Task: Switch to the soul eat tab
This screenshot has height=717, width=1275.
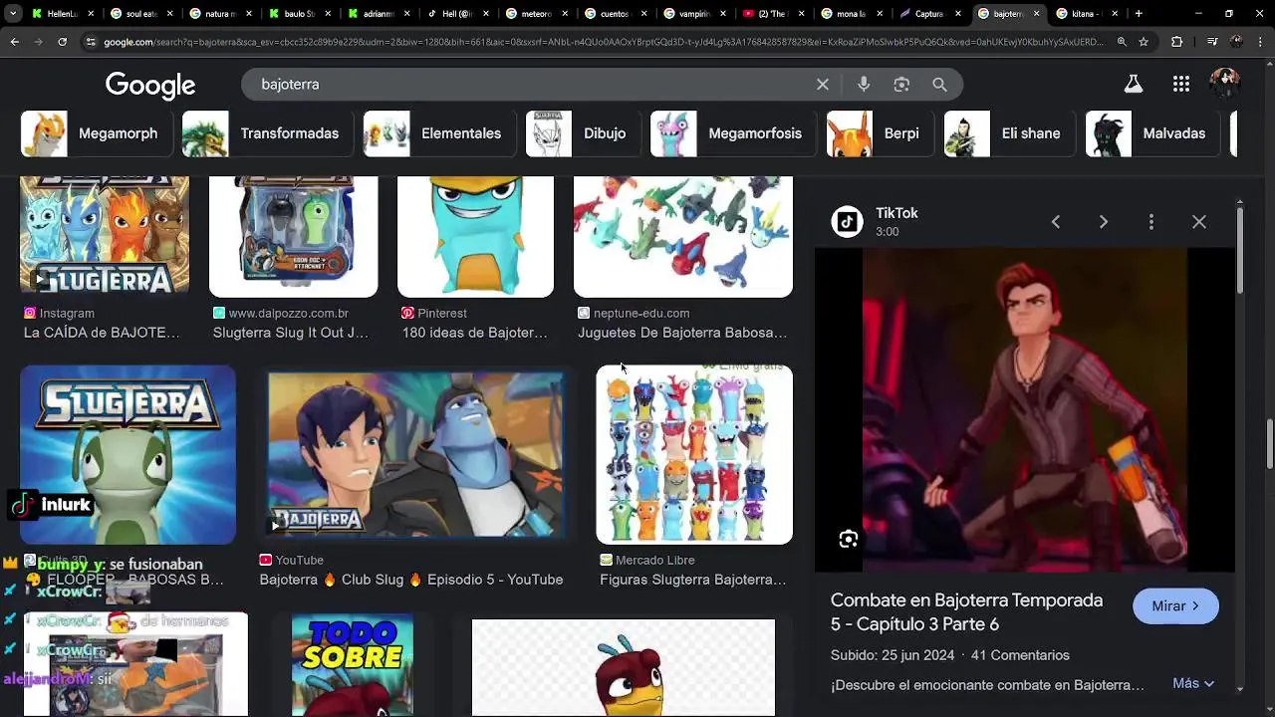Action: tap(140, 14)
